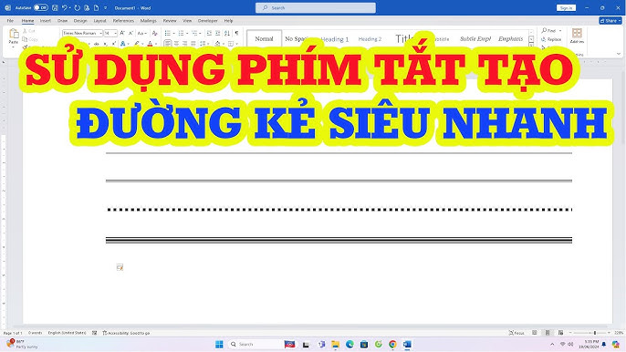The image size is (626, 352).
Task: Toggle Show/Hide paragraph marks
Action: 236,33
